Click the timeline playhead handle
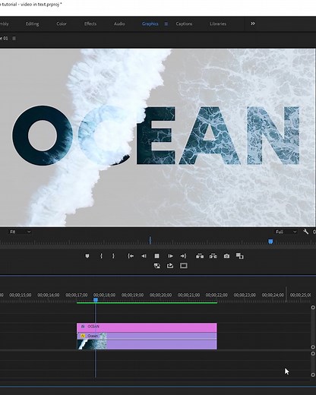The height and width of the screenshot is (395, 316). pos(96,300)
